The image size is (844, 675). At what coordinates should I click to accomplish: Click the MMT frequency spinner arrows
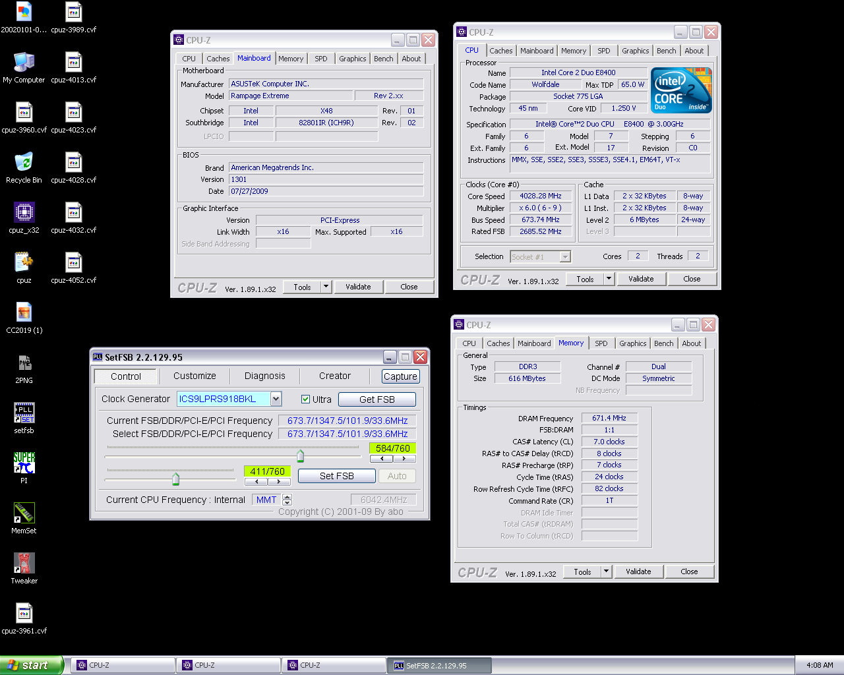click(x=287, y=500)
